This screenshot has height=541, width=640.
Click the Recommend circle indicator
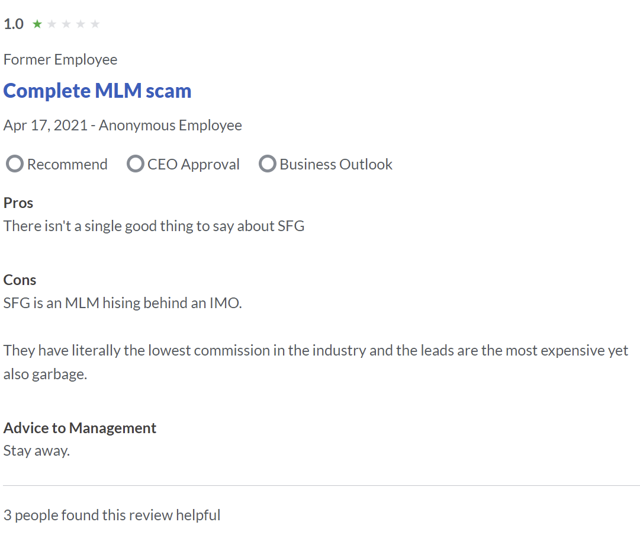click(15, 164)
